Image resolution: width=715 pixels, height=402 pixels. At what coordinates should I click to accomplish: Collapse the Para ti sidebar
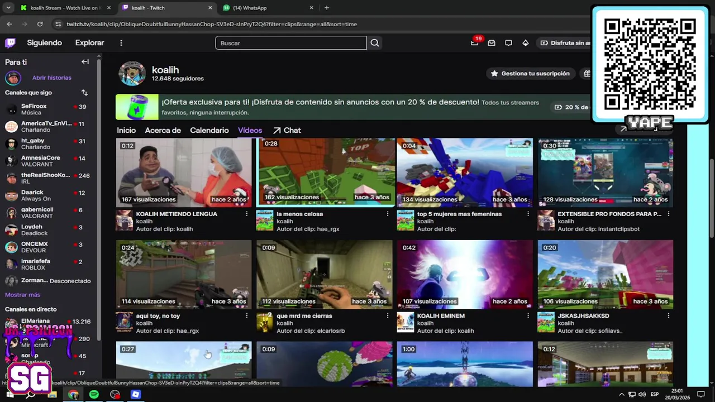tap(85, 62)
